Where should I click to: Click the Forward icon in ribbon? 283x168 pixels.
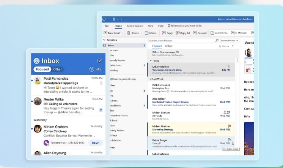[x=195, y=33]
